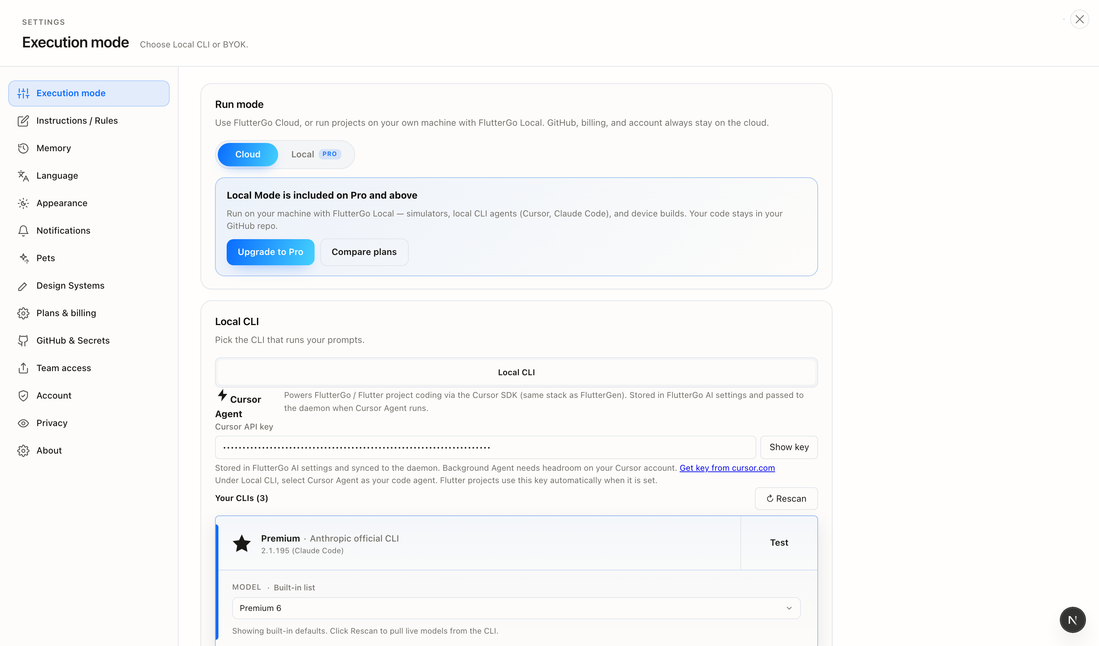Click the Account shield icon
This screenshot has width=1099, height=646.
click(x=23, y=396)
